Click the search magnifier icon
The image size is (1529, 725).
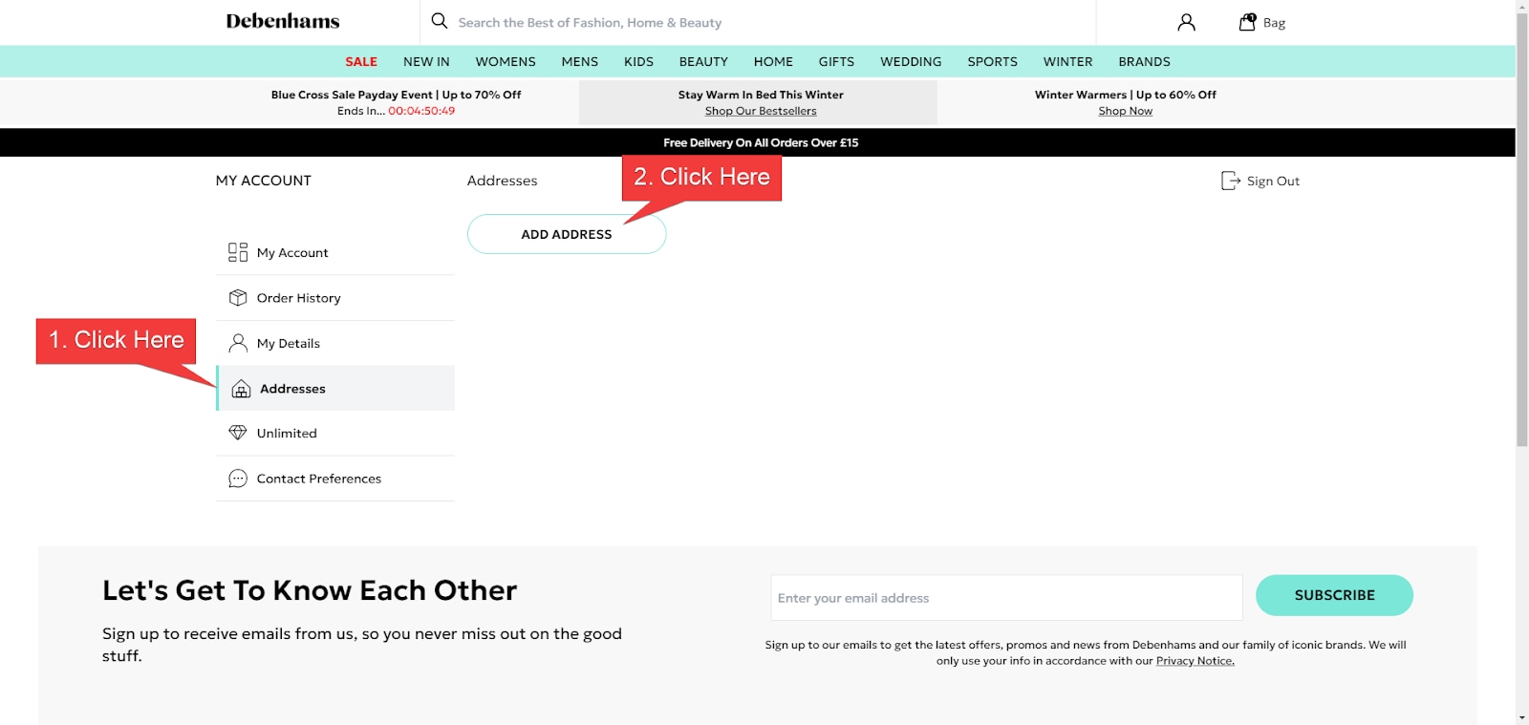[440, 21]
